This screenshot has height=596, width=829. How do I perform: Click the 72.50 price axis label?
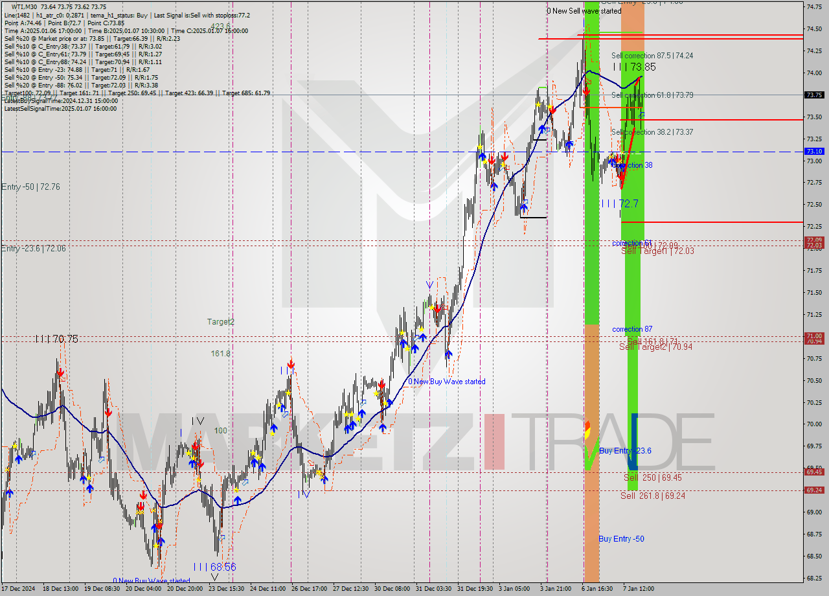[x=813, y=205]
